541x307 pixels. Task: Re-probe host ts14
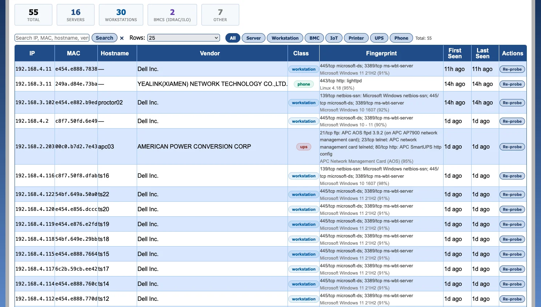pyautogui.click(x=512, y=284)
